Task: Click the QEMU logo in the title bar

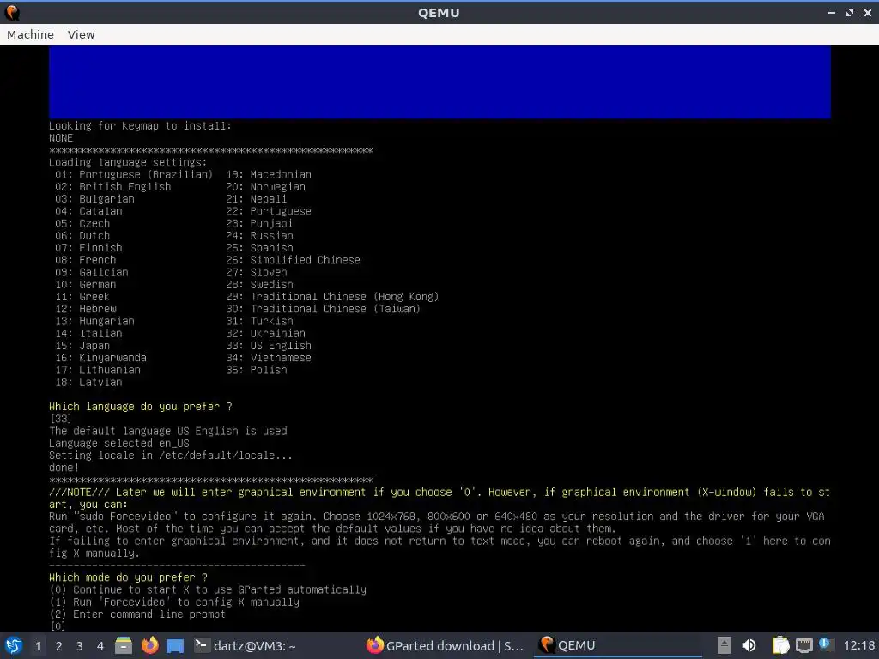Action: point(12,12)
